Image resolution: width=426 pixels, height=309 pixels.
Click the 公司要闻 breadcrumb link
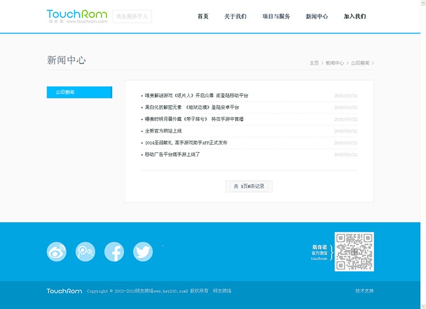360,63
